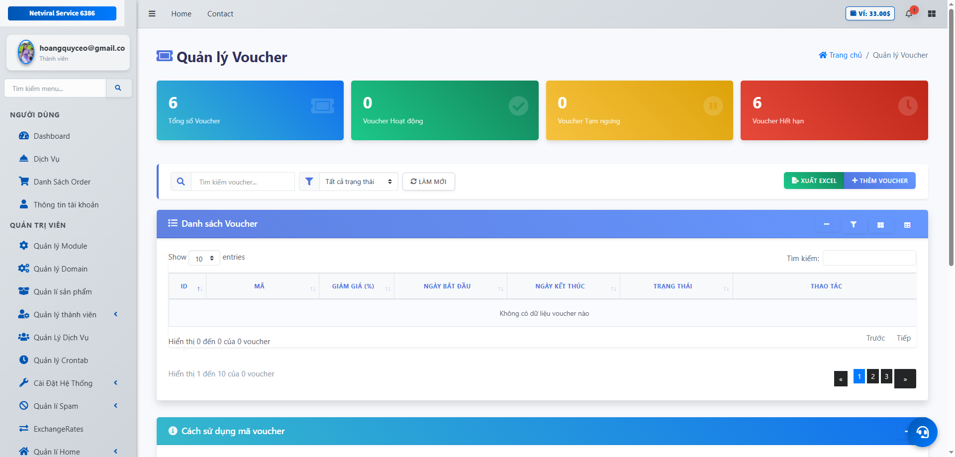Click the filter funnel icon in voucher list header
This screenshot has width=955, height=457.
click(x=853, y=225)
